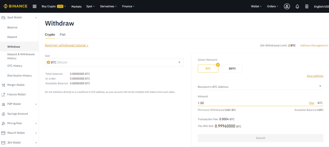The image size is (329, 147).
Task: Click the orange Bitcoin coin icon
Action: coord(49,62)
